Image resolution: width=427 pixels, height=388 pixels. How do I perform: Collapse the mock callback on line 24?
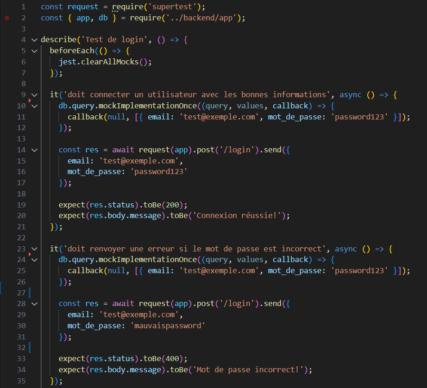pos(34,260)
